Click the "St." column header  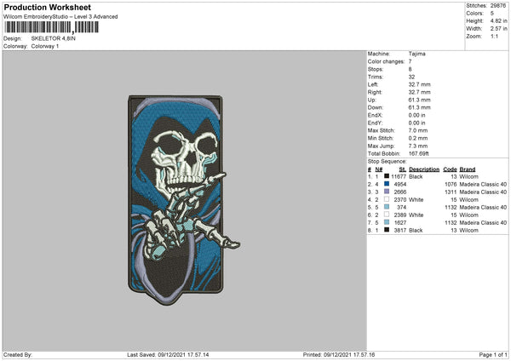[403, 169]
